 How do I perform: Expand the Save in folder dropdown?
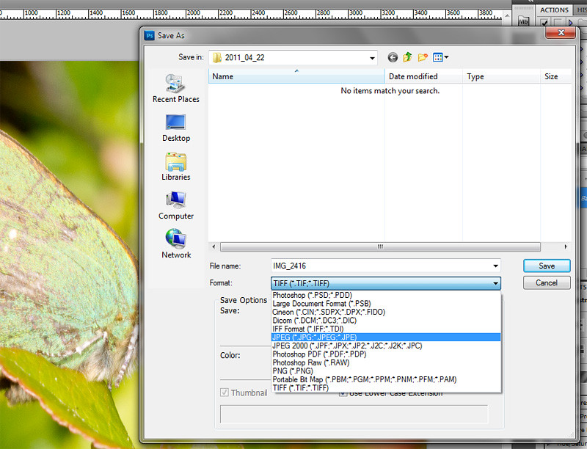(x=372, y=57)
